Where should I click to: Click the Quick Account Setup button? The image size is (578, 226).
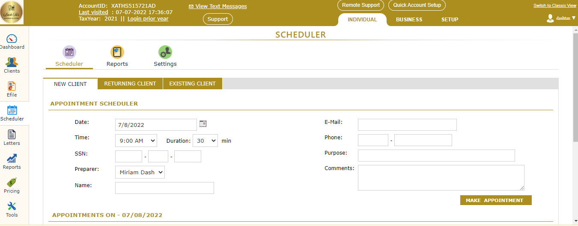(417, 5)
